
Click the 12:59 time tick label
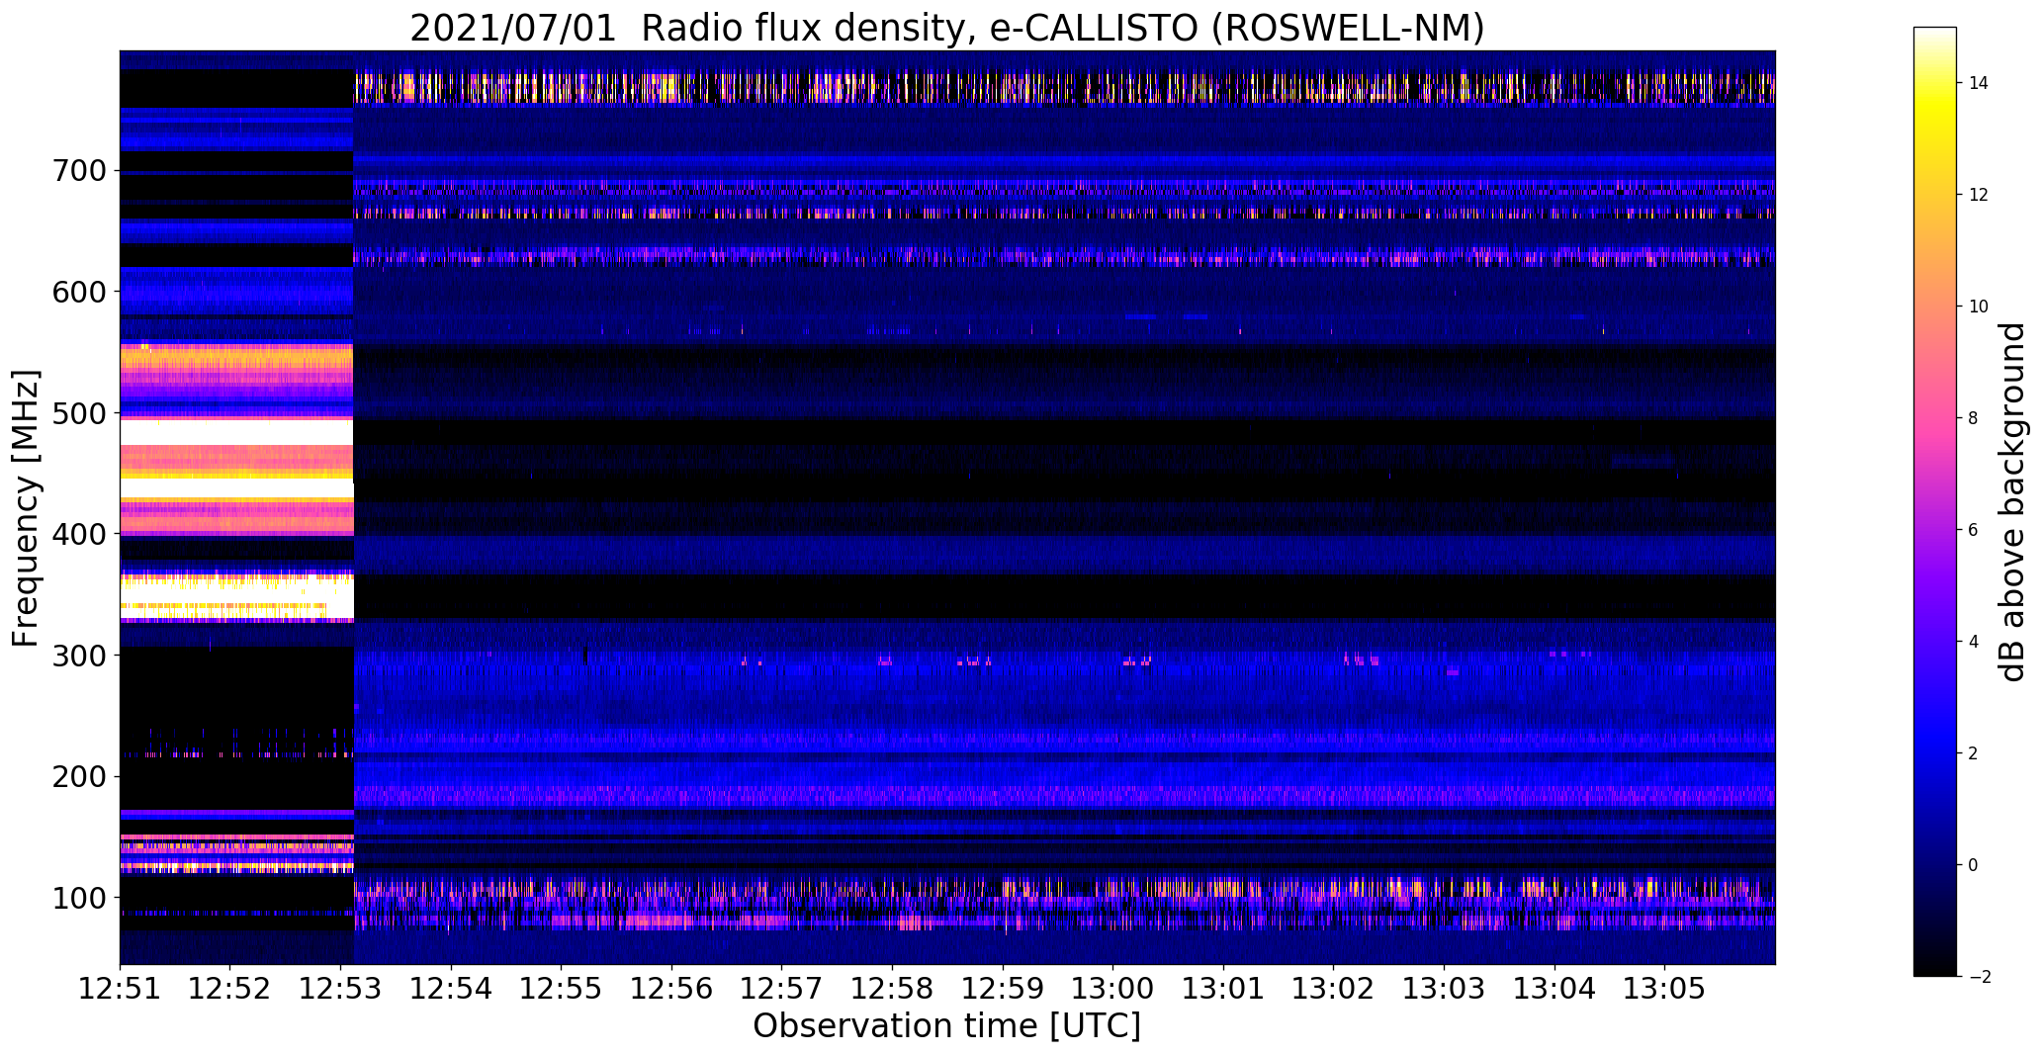(1004, 990)
